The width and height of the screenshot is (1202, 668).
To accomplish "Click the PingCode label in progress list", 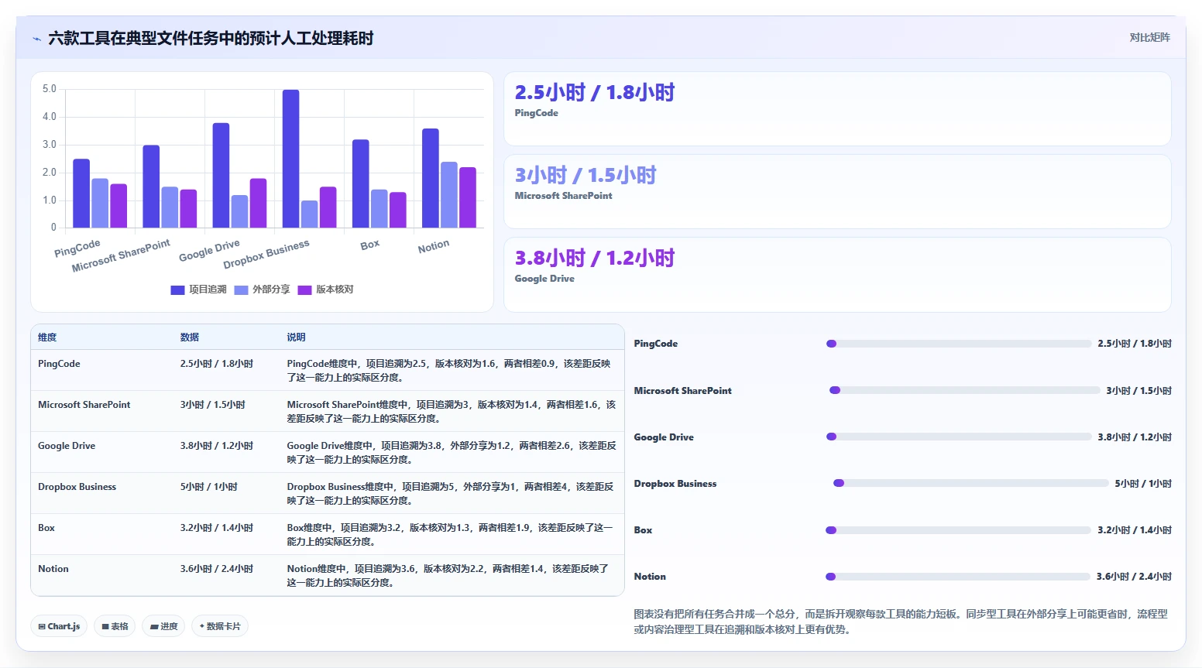I will tap(656, 344).
